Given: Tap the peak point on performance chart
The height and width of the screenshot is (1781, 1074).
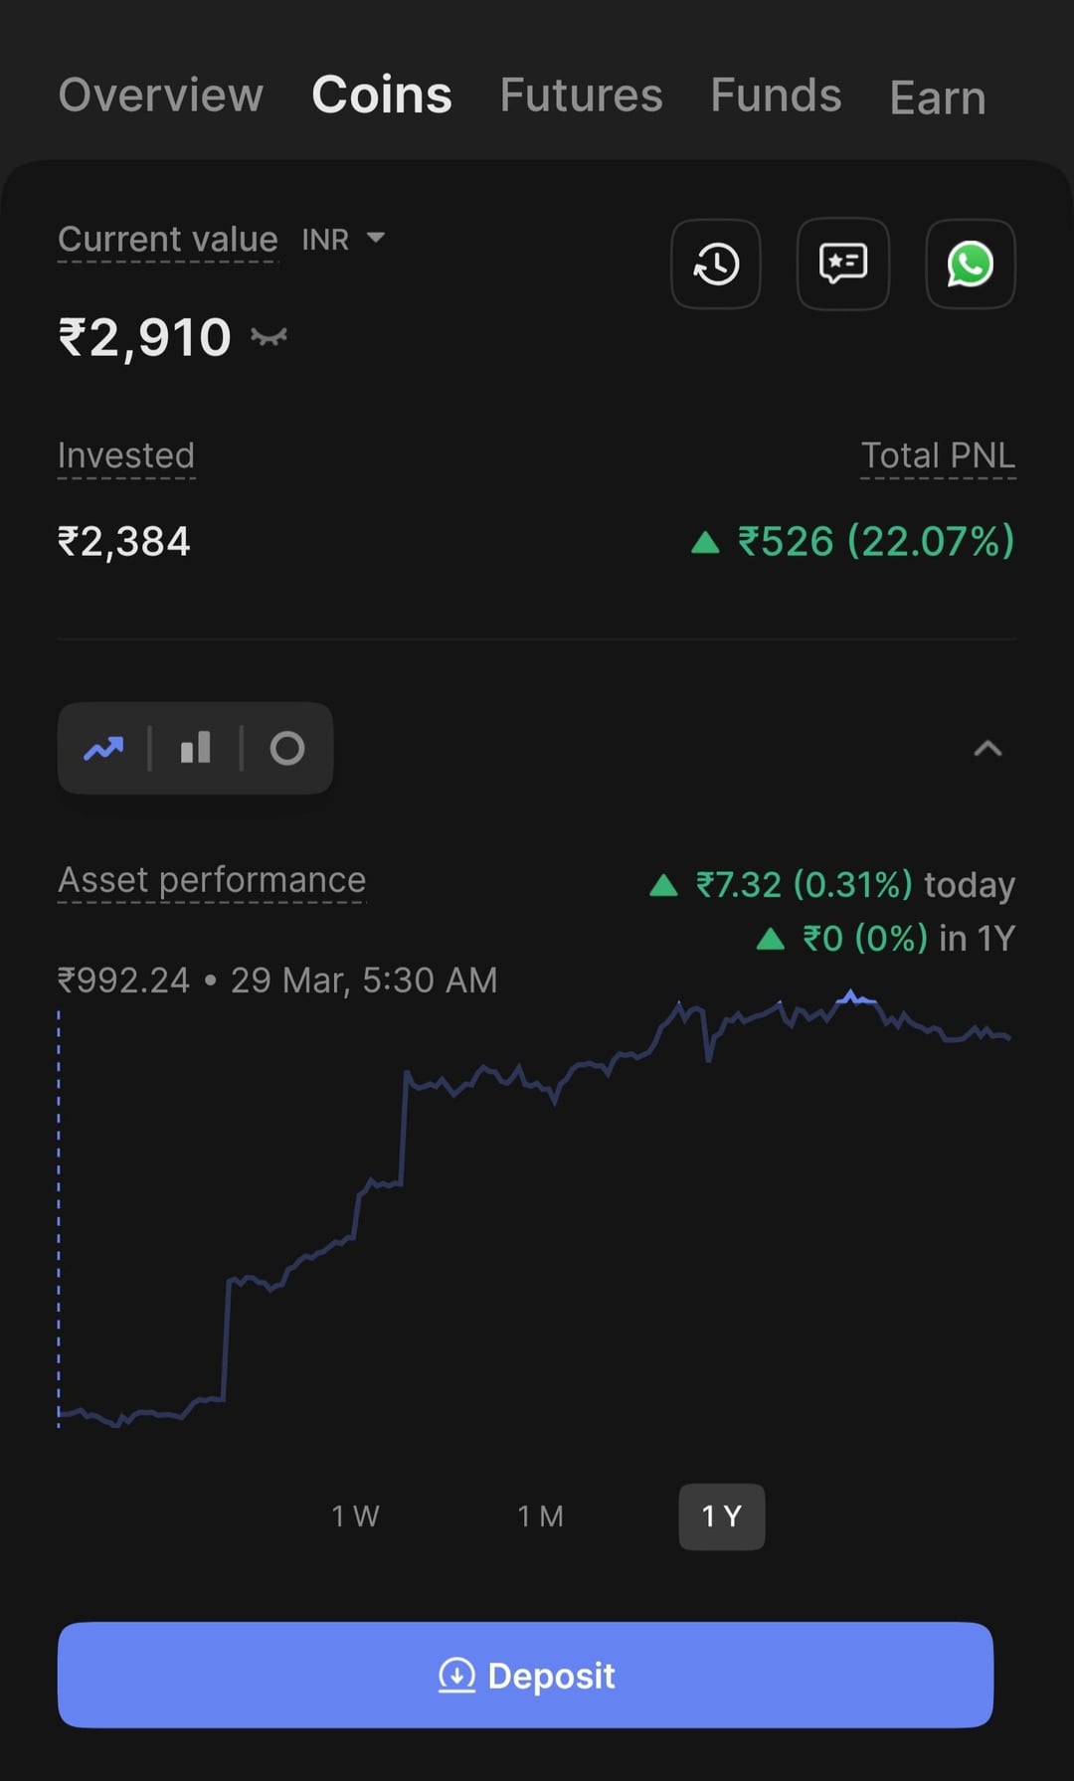Looking at the screenshot, I should [851, 993].
